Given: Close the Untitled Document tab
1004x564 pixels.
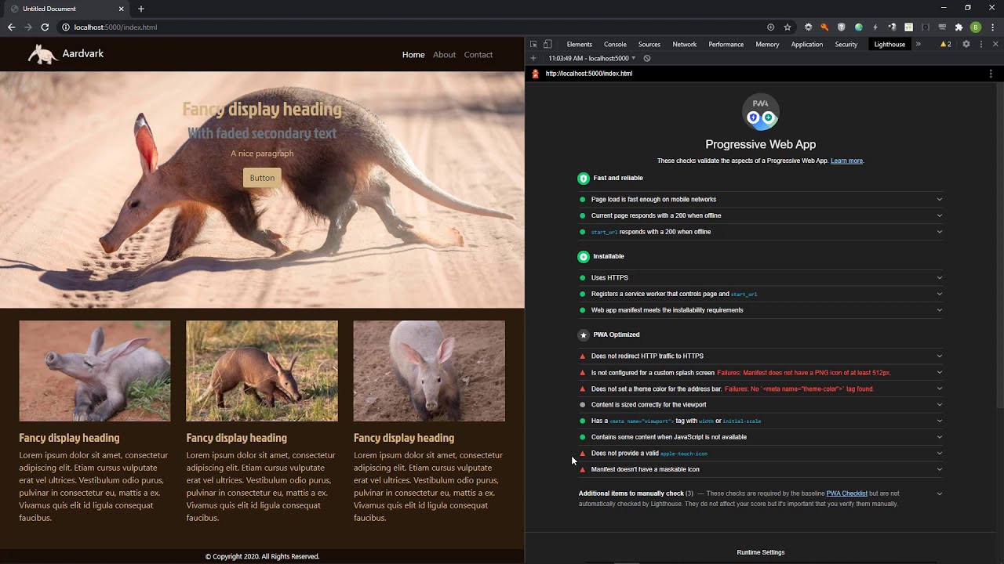Looking at the screenshot, I should pos(122,9).
